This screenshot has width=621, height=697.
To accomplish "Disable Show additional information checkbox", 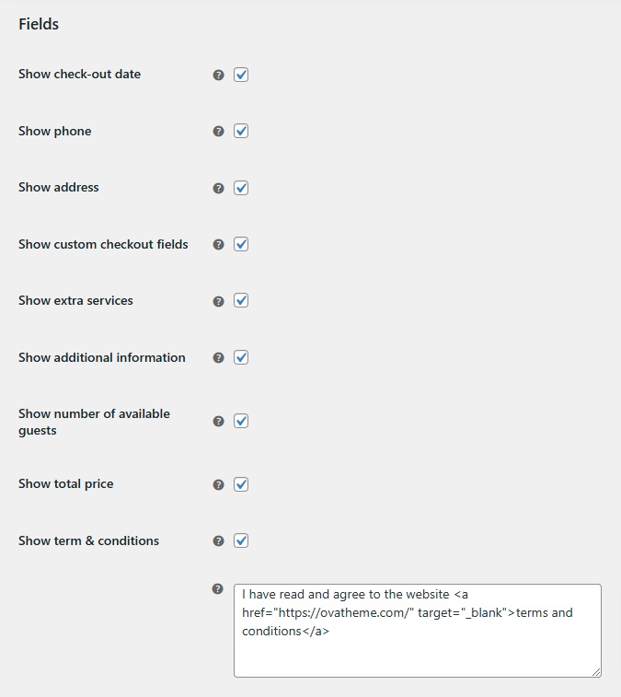I will tap(241, 357).
